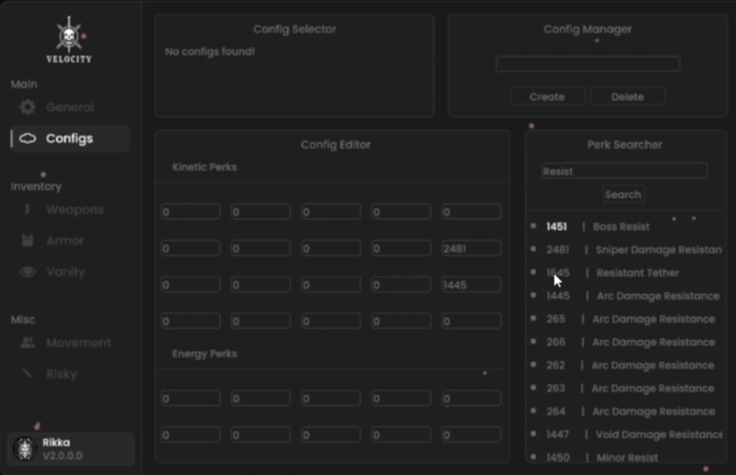Select the 1645 Resistant Tether perk
Screen dimensions: 736x475
click(637, 273)
